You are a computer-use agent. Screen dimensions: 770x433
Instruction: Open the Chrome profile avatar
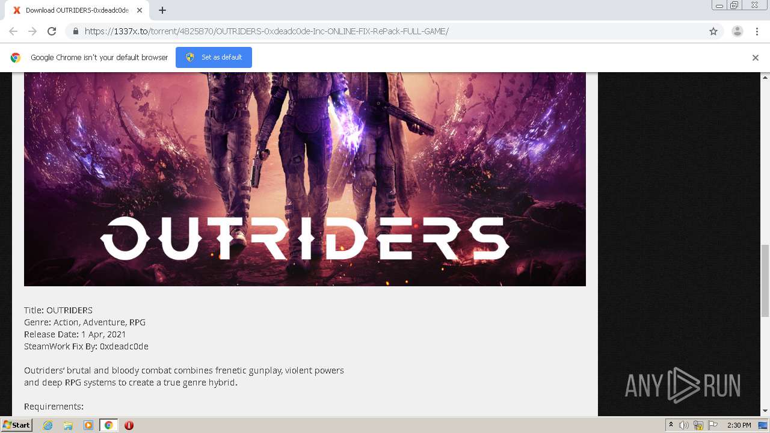tap(737, 31)
